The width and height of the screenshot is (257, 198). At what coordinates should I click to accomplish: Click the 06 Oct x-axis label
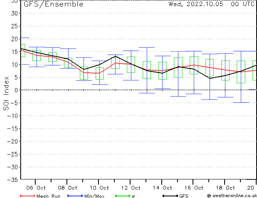36,188
